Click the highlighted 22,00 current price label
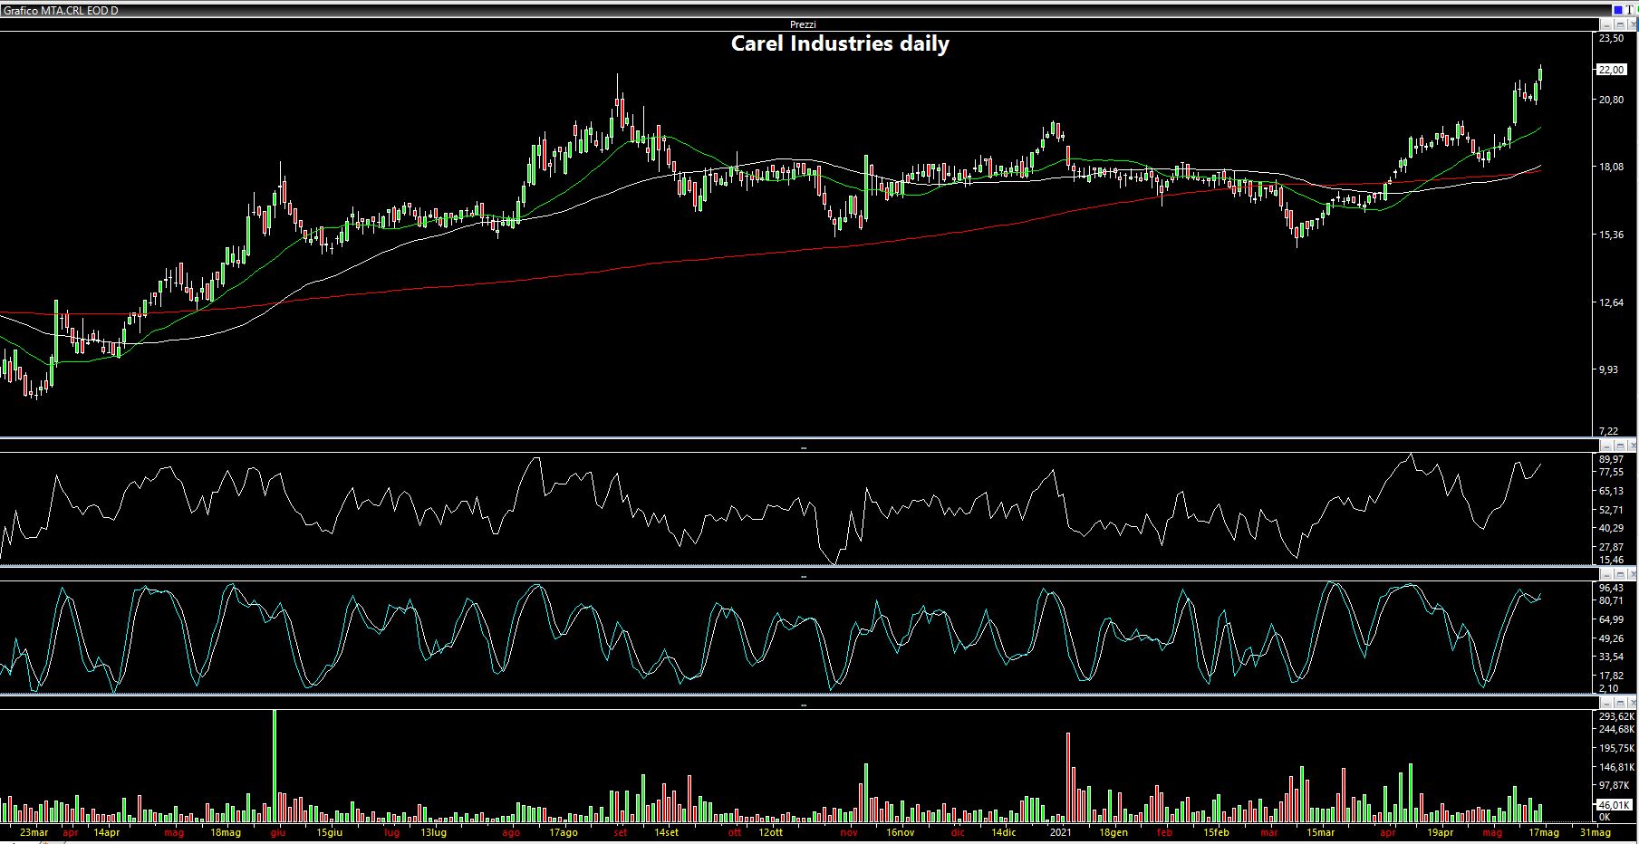The width and height of the screenshot is (1639, 844). click(1612, 70)
